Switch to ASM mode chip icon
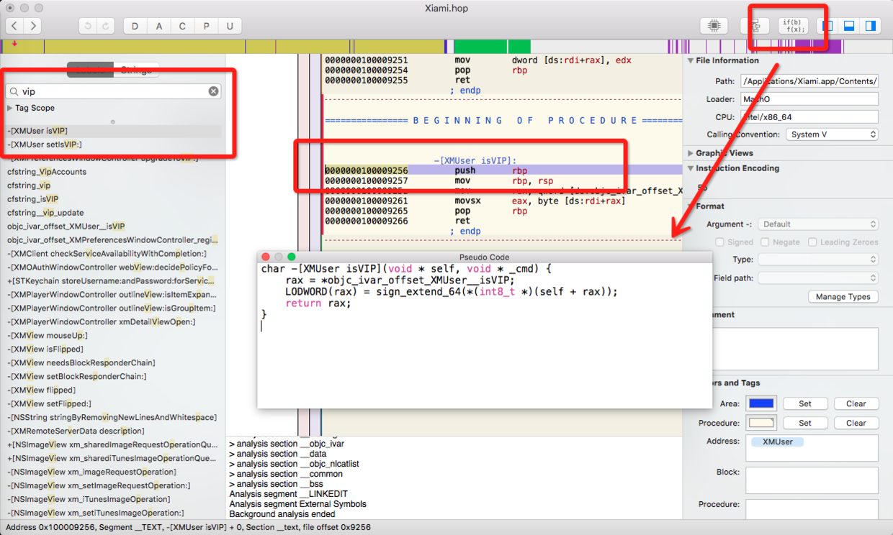This screenshot has height=535, width=893. click(714, 26)
